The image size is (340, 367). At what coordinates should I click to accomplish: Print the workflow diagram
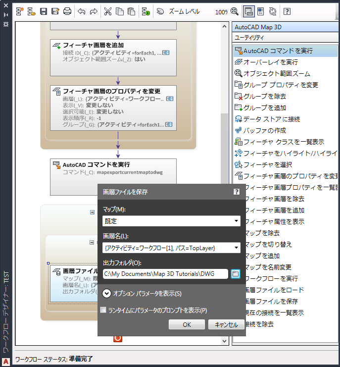67,11
